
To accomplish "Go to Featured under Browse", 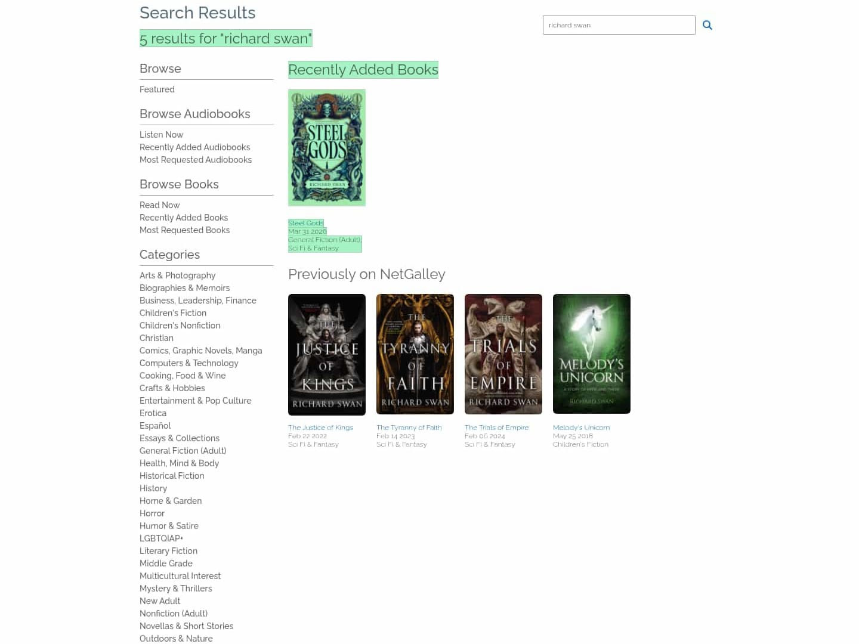I will click(x=157, y=89).
